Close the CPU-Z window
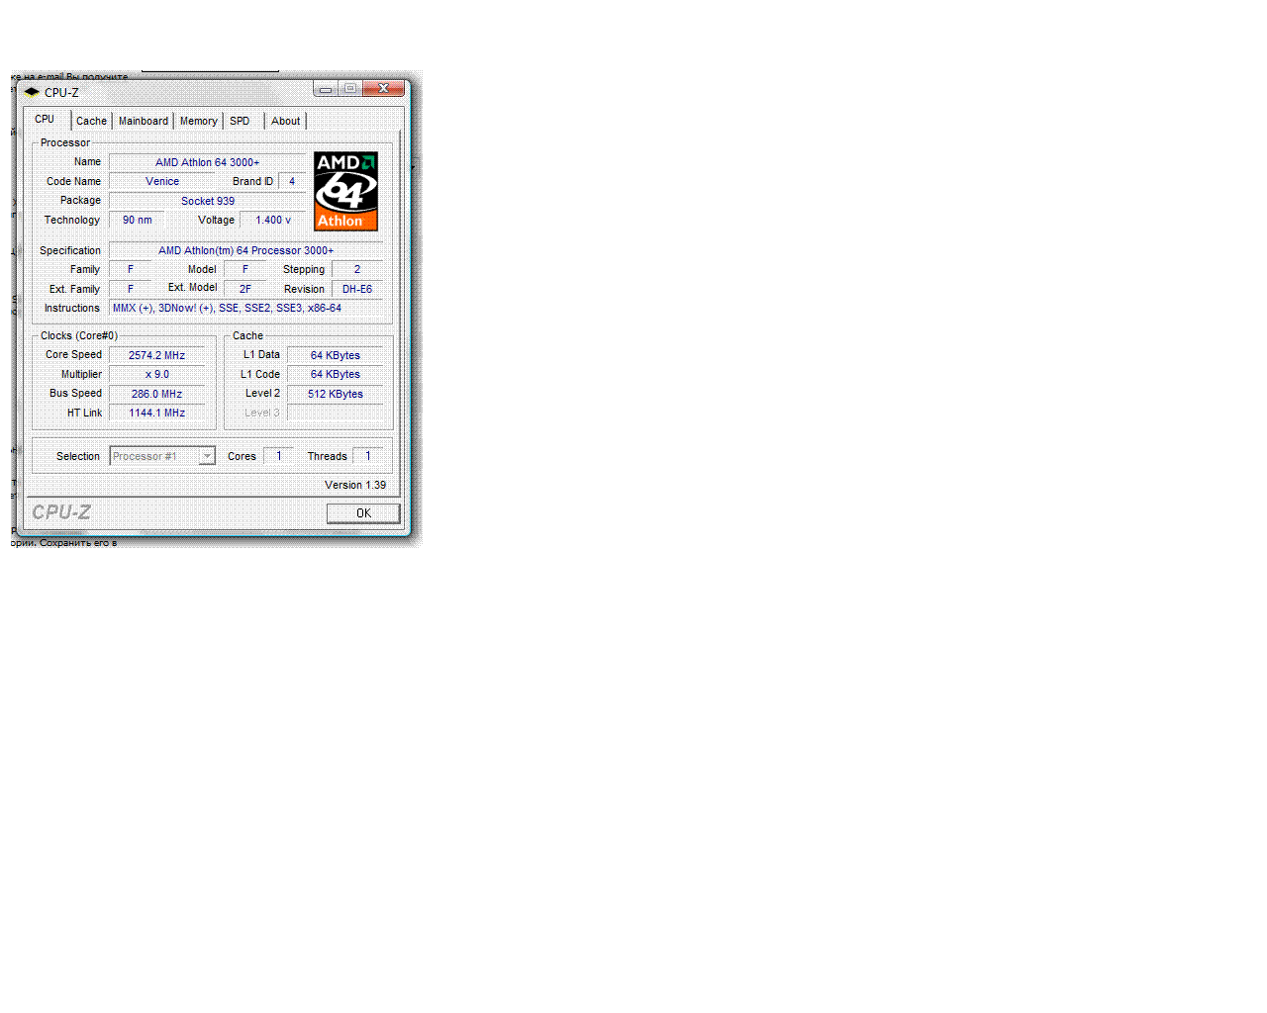 (x=384, y=89)
